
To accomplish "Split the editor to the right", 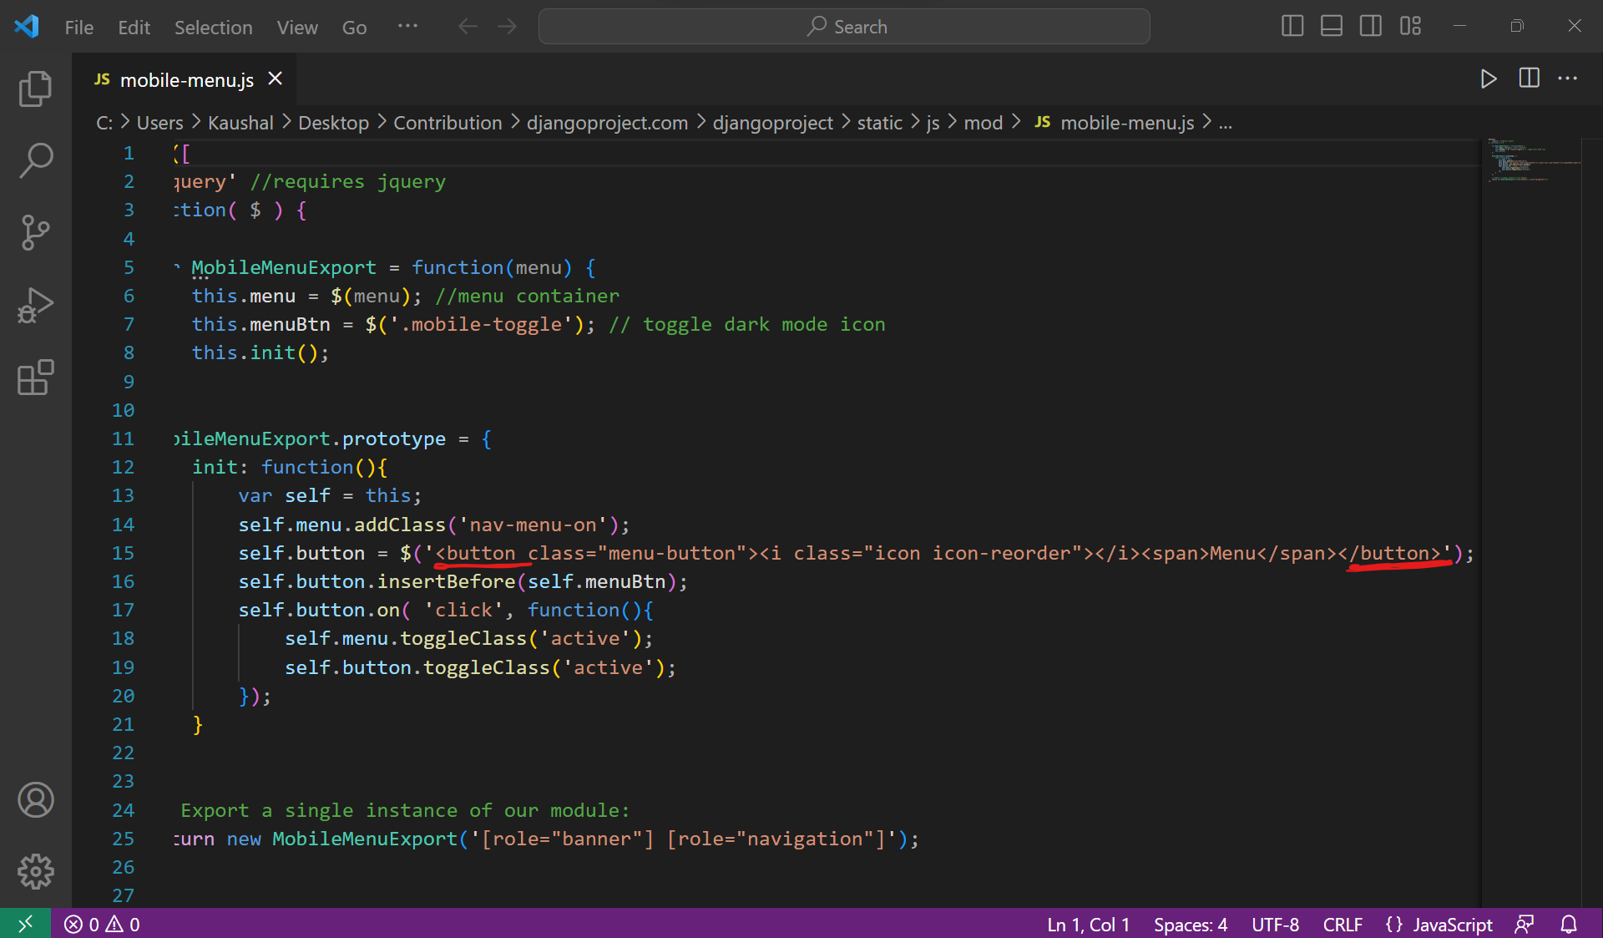I will (x=1529, y=79).
